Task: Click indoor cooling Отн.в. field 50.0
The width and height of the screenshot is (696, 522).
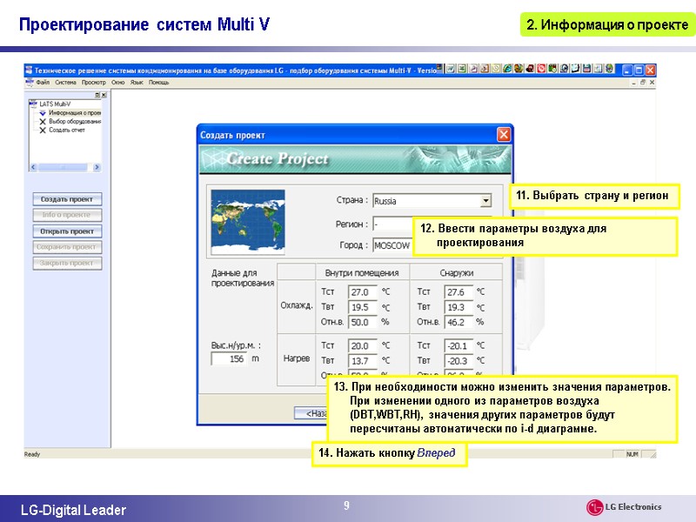Action: pos(363,322)
